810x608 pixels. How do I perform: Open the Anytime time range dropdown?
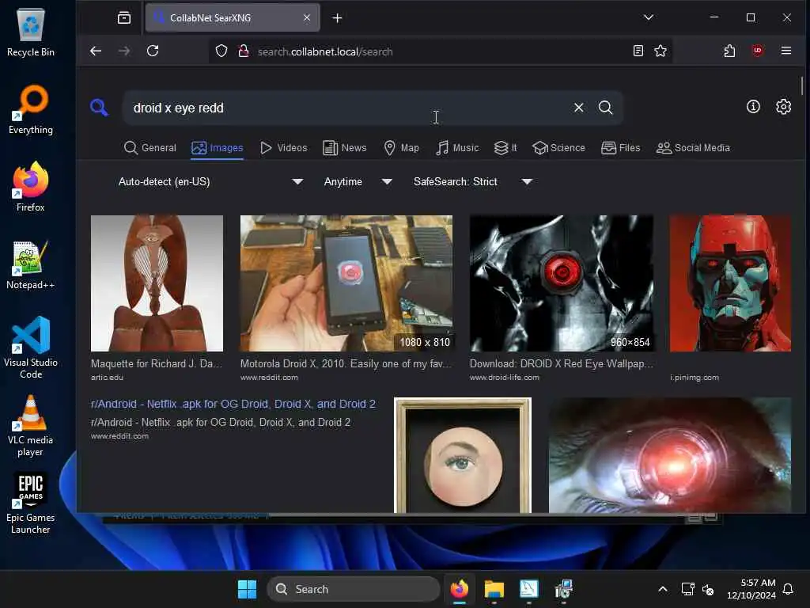point(357,181)
